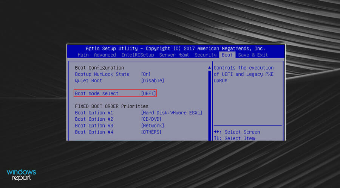Select the Bootup NumLock State setting

pos(102,74)
